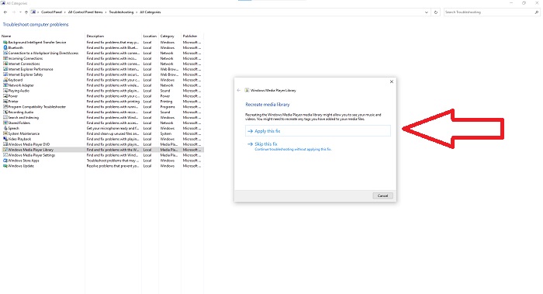Cancel the Windows Media Player Library troubleshooter
This screenshot has height=294, width=543.
[x=382, y=195]
